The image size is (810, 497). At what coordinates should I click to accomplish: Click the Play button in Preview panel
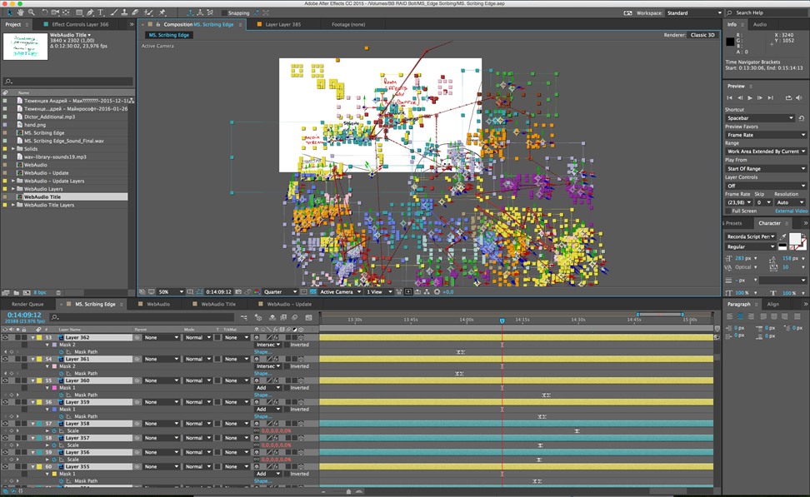(x=749, y=97)
